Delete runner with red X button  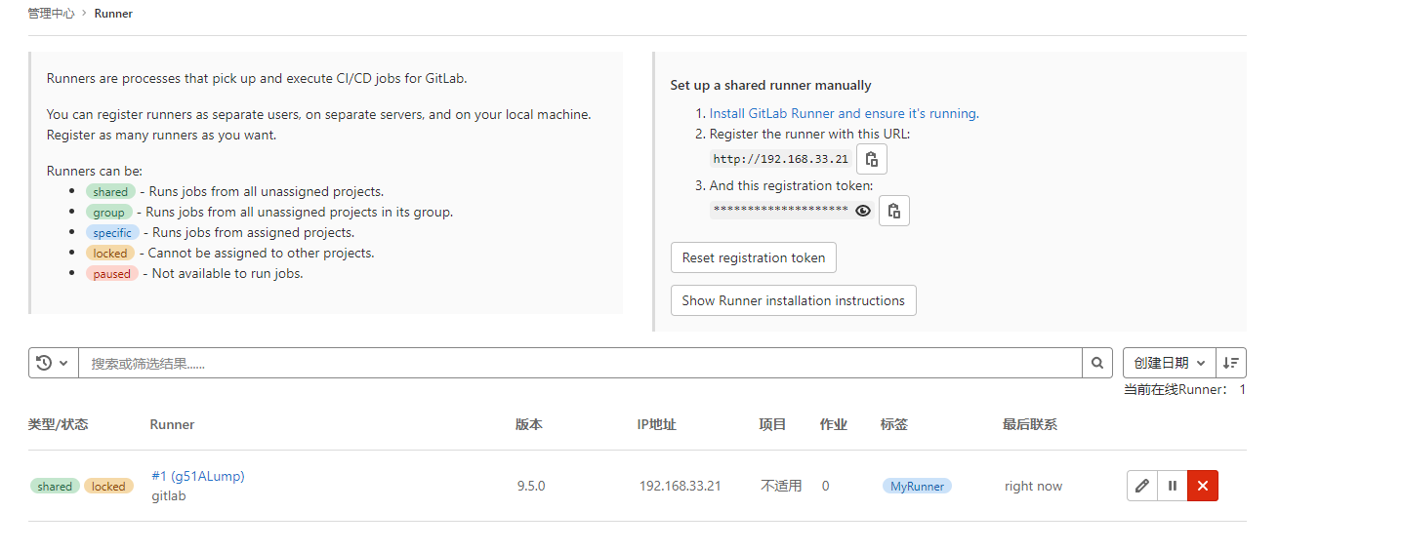(1203, 486)
